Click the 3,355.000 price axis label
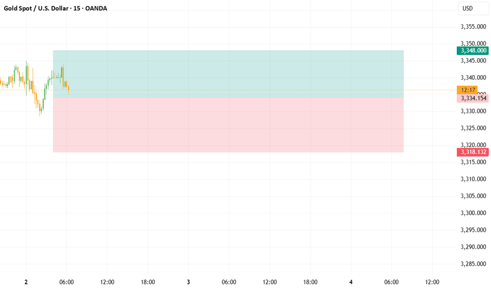Image resolution: width=491 pixels, height=289 pixels. [x=473, y=27]
